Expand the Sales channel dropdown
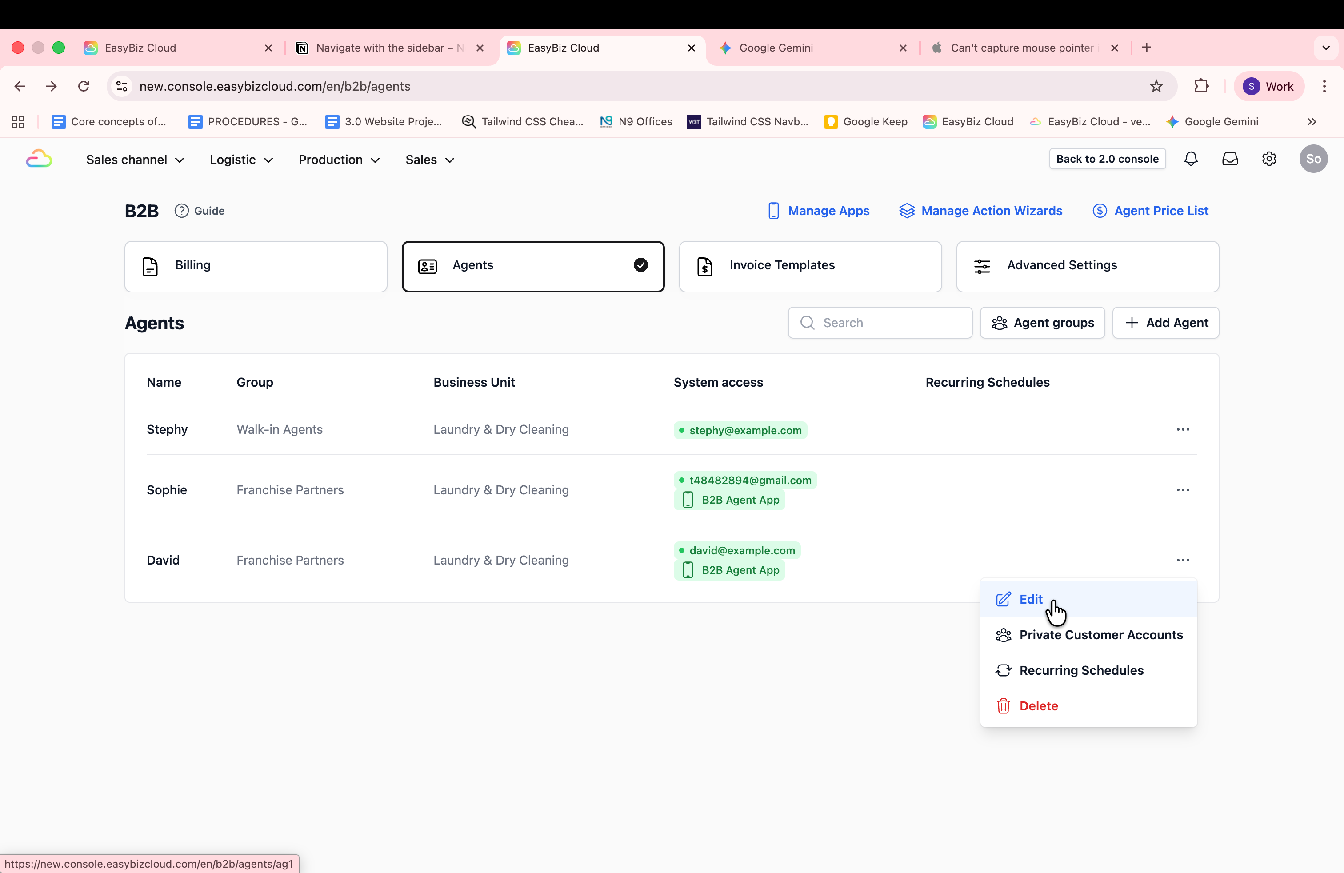Screen dimensions: 1344x873 [135, 160]
